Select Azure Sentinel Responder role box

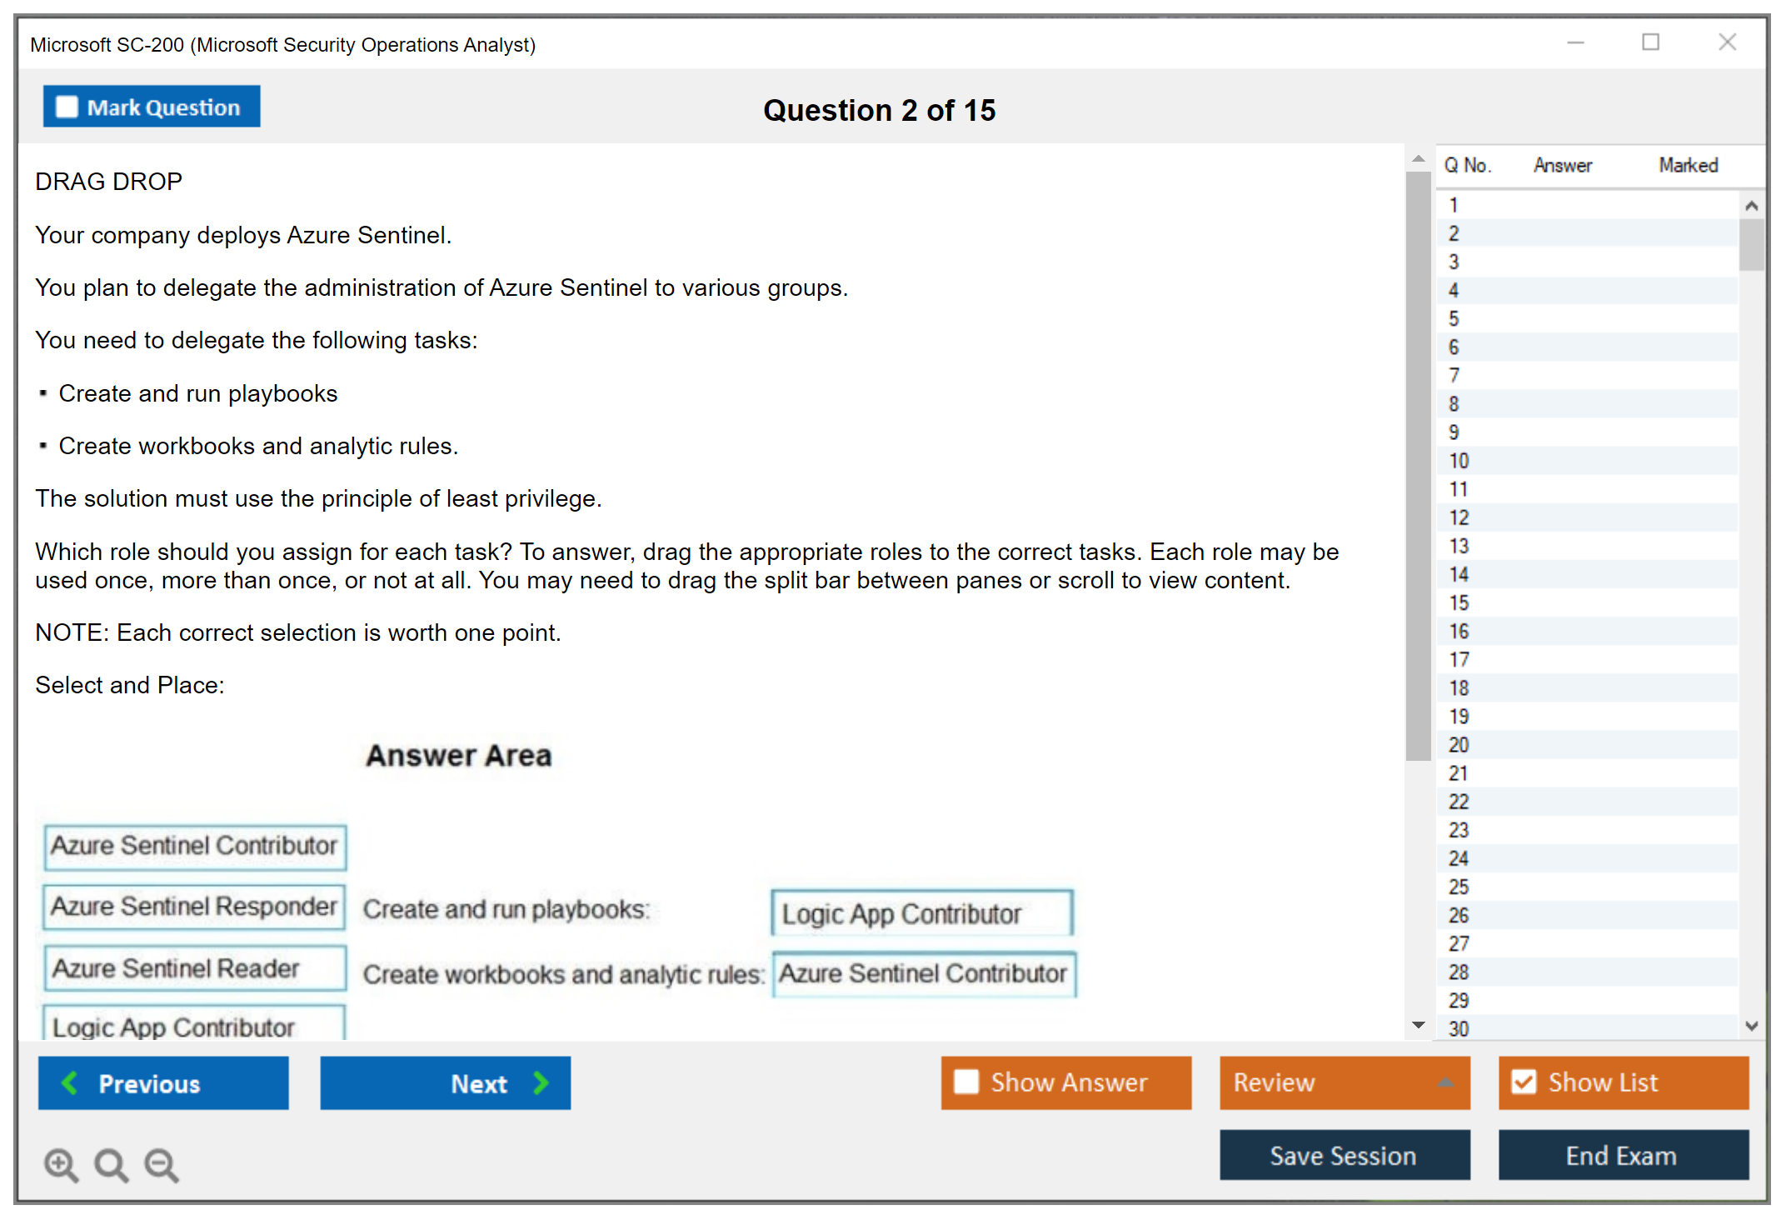pos(194,907)
